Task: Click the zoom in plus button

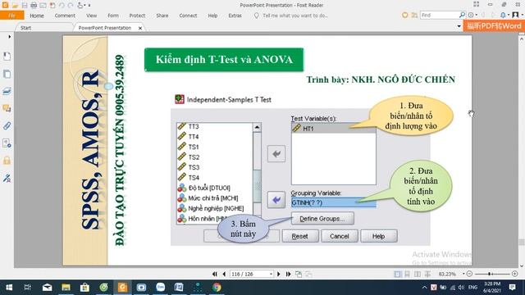Action: tap(515, 274)
